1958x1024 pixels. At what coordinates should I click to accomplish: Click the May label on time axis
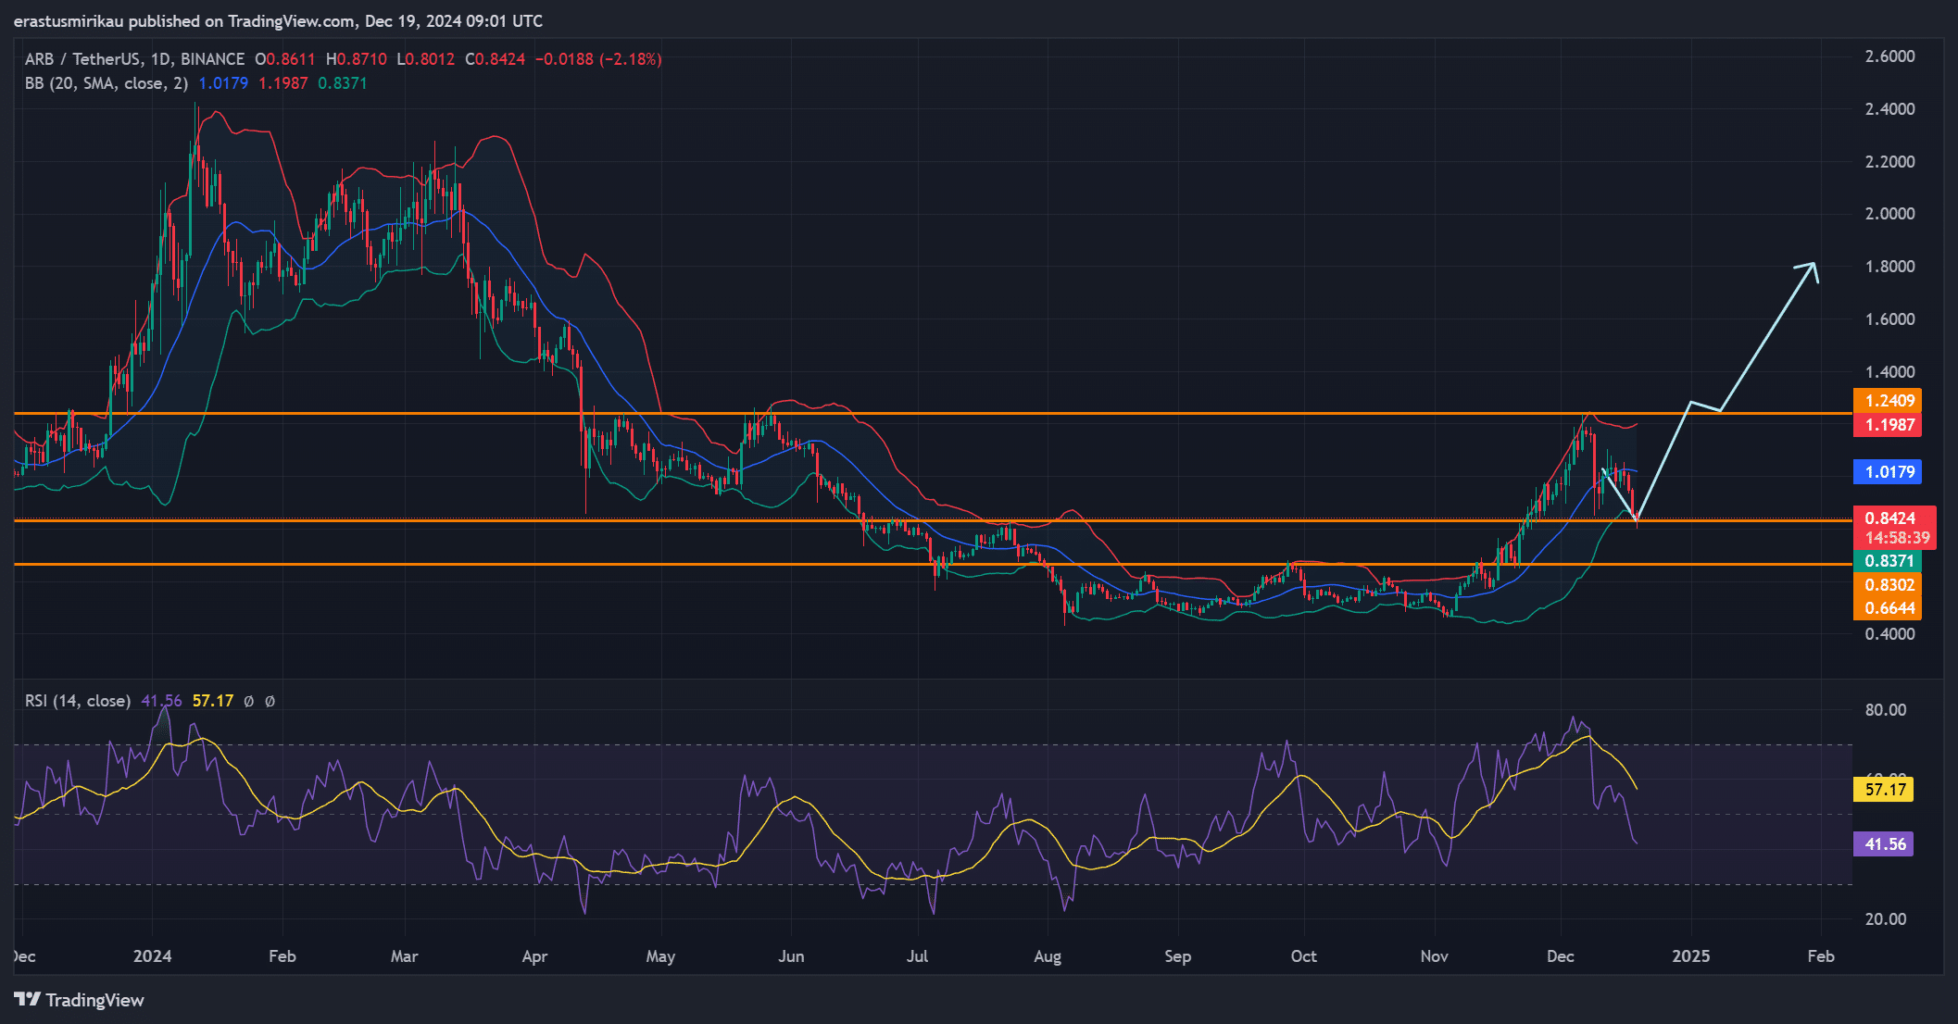pyautogui.click(x=660, y=956)
